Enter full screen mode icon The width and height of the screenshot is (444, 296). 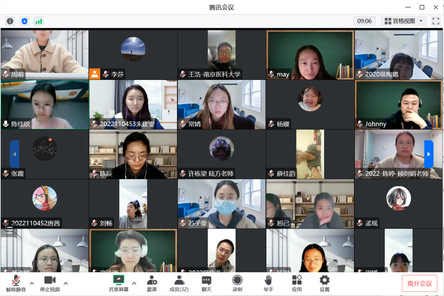(436, 21)
